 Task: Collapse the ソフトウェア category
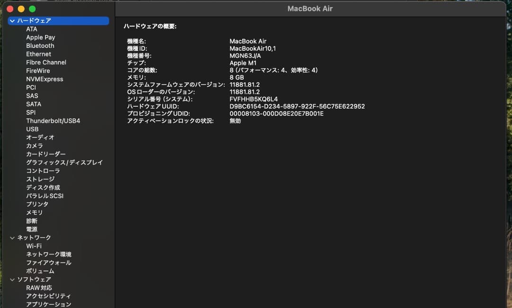11,279
